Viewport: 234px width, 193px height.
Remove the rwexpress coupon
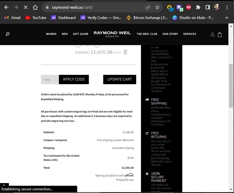tap(128, 140)
